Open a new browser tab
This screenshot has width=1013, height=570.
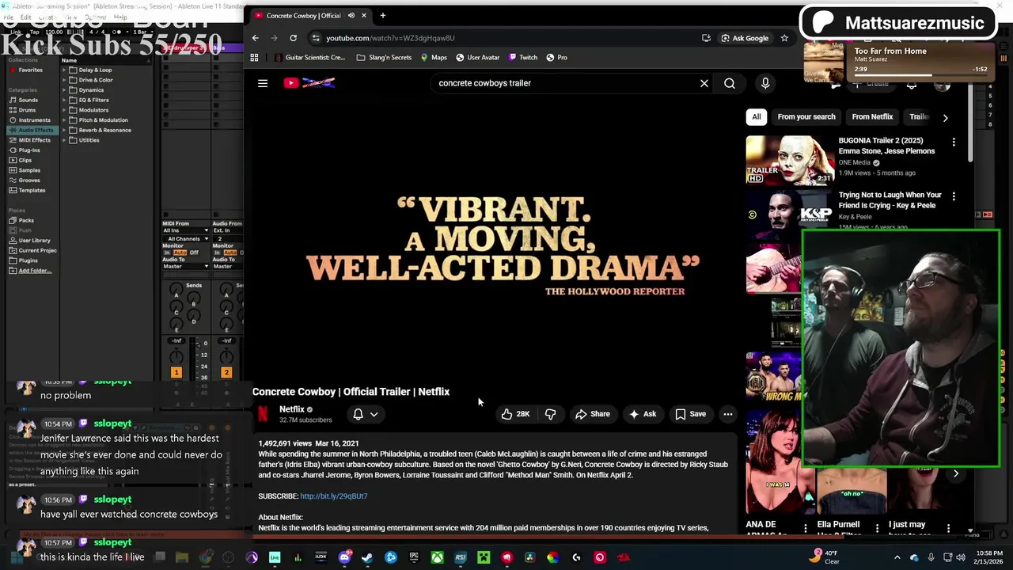(x=383, y=15)
